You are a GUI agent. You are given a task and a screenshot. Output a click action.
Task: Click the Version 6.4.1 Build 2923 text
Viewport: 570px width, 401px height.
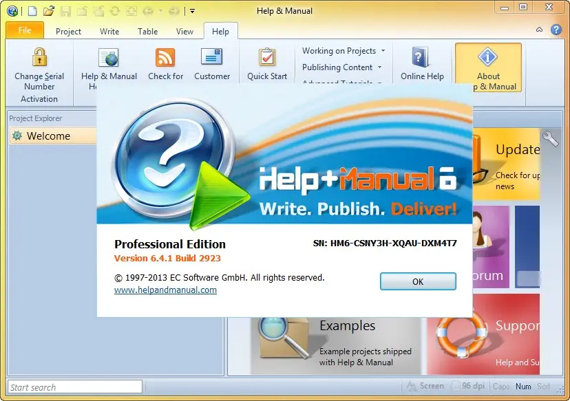(x=167, y=258)
